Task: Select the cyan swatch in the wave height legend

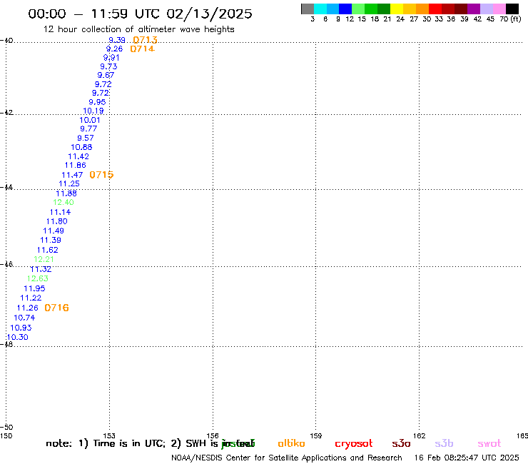Action: click(320, 9)
